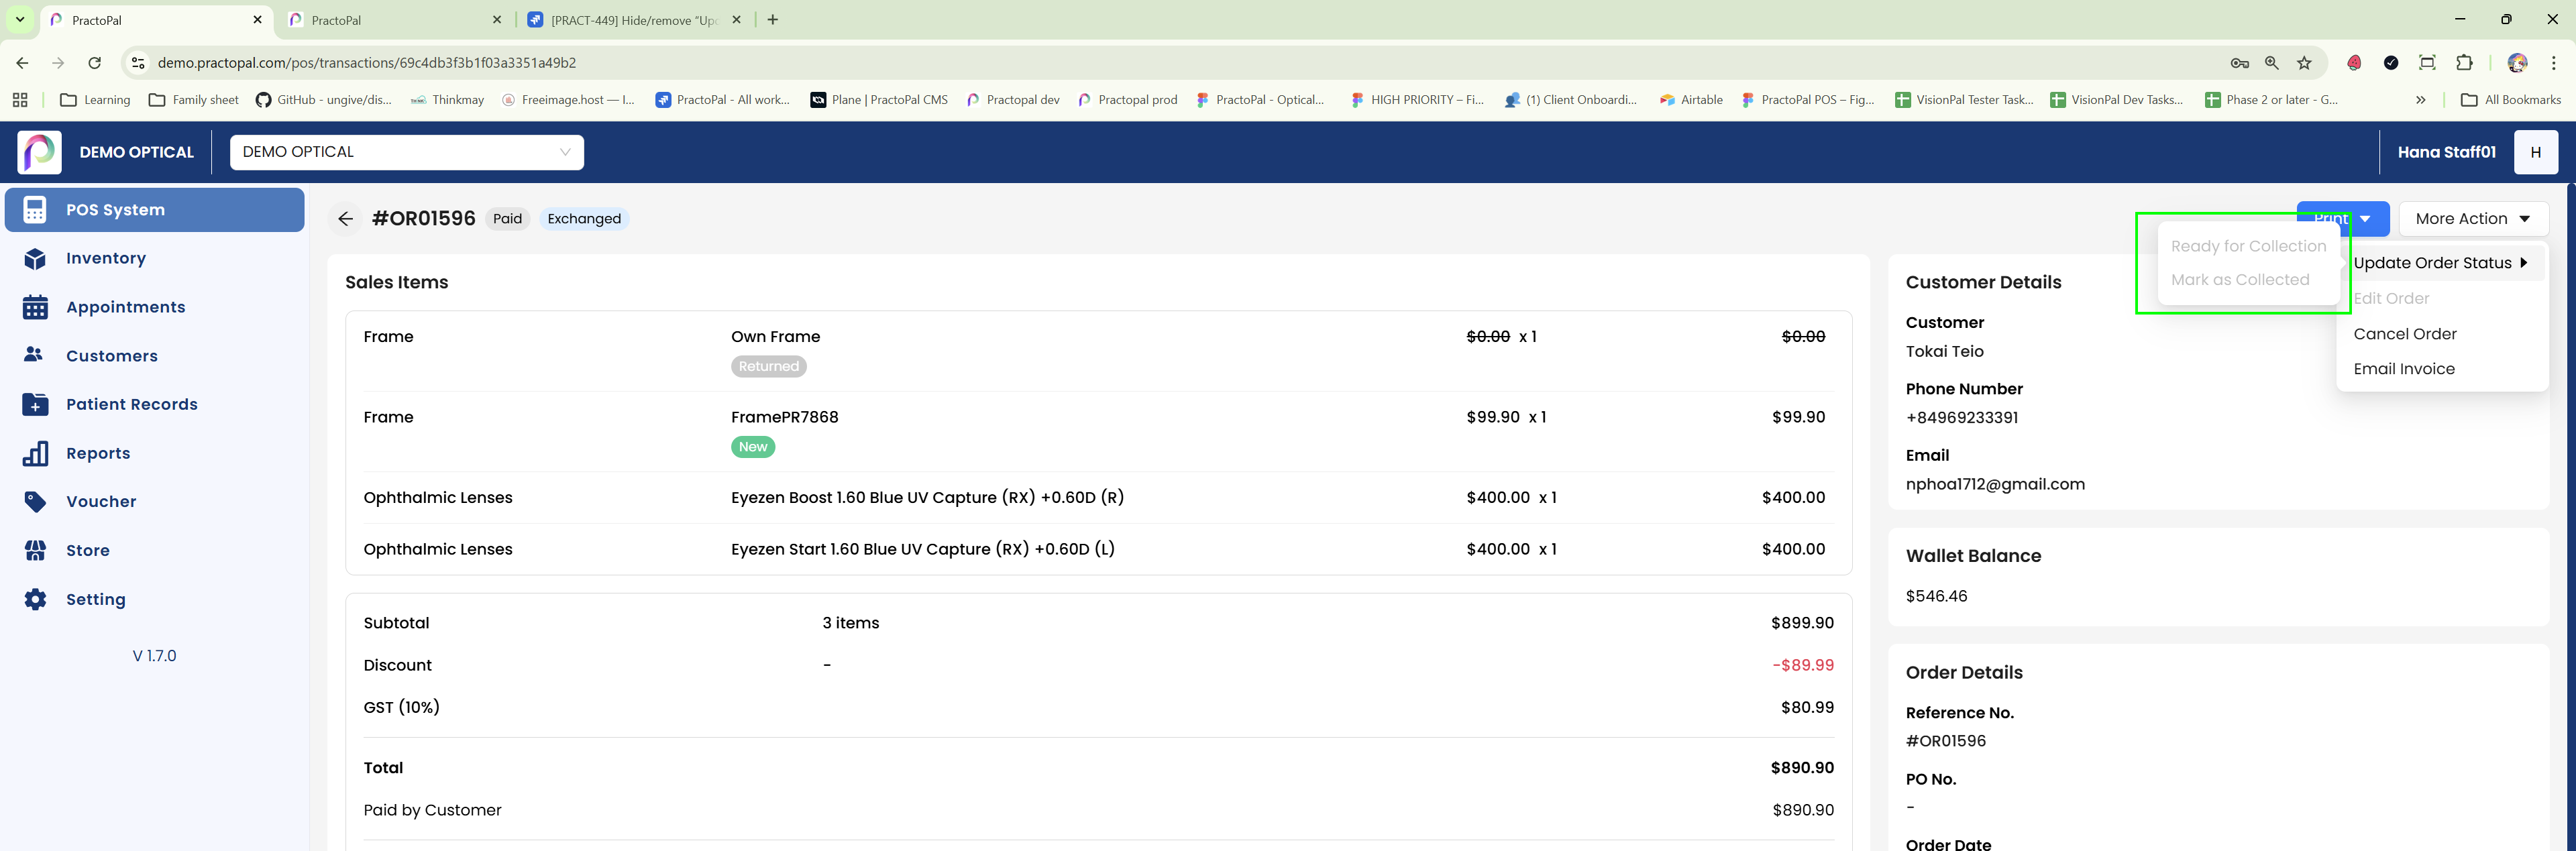Open the Inventory box icon
The image size is (2576, 851).
click(35, 259)
